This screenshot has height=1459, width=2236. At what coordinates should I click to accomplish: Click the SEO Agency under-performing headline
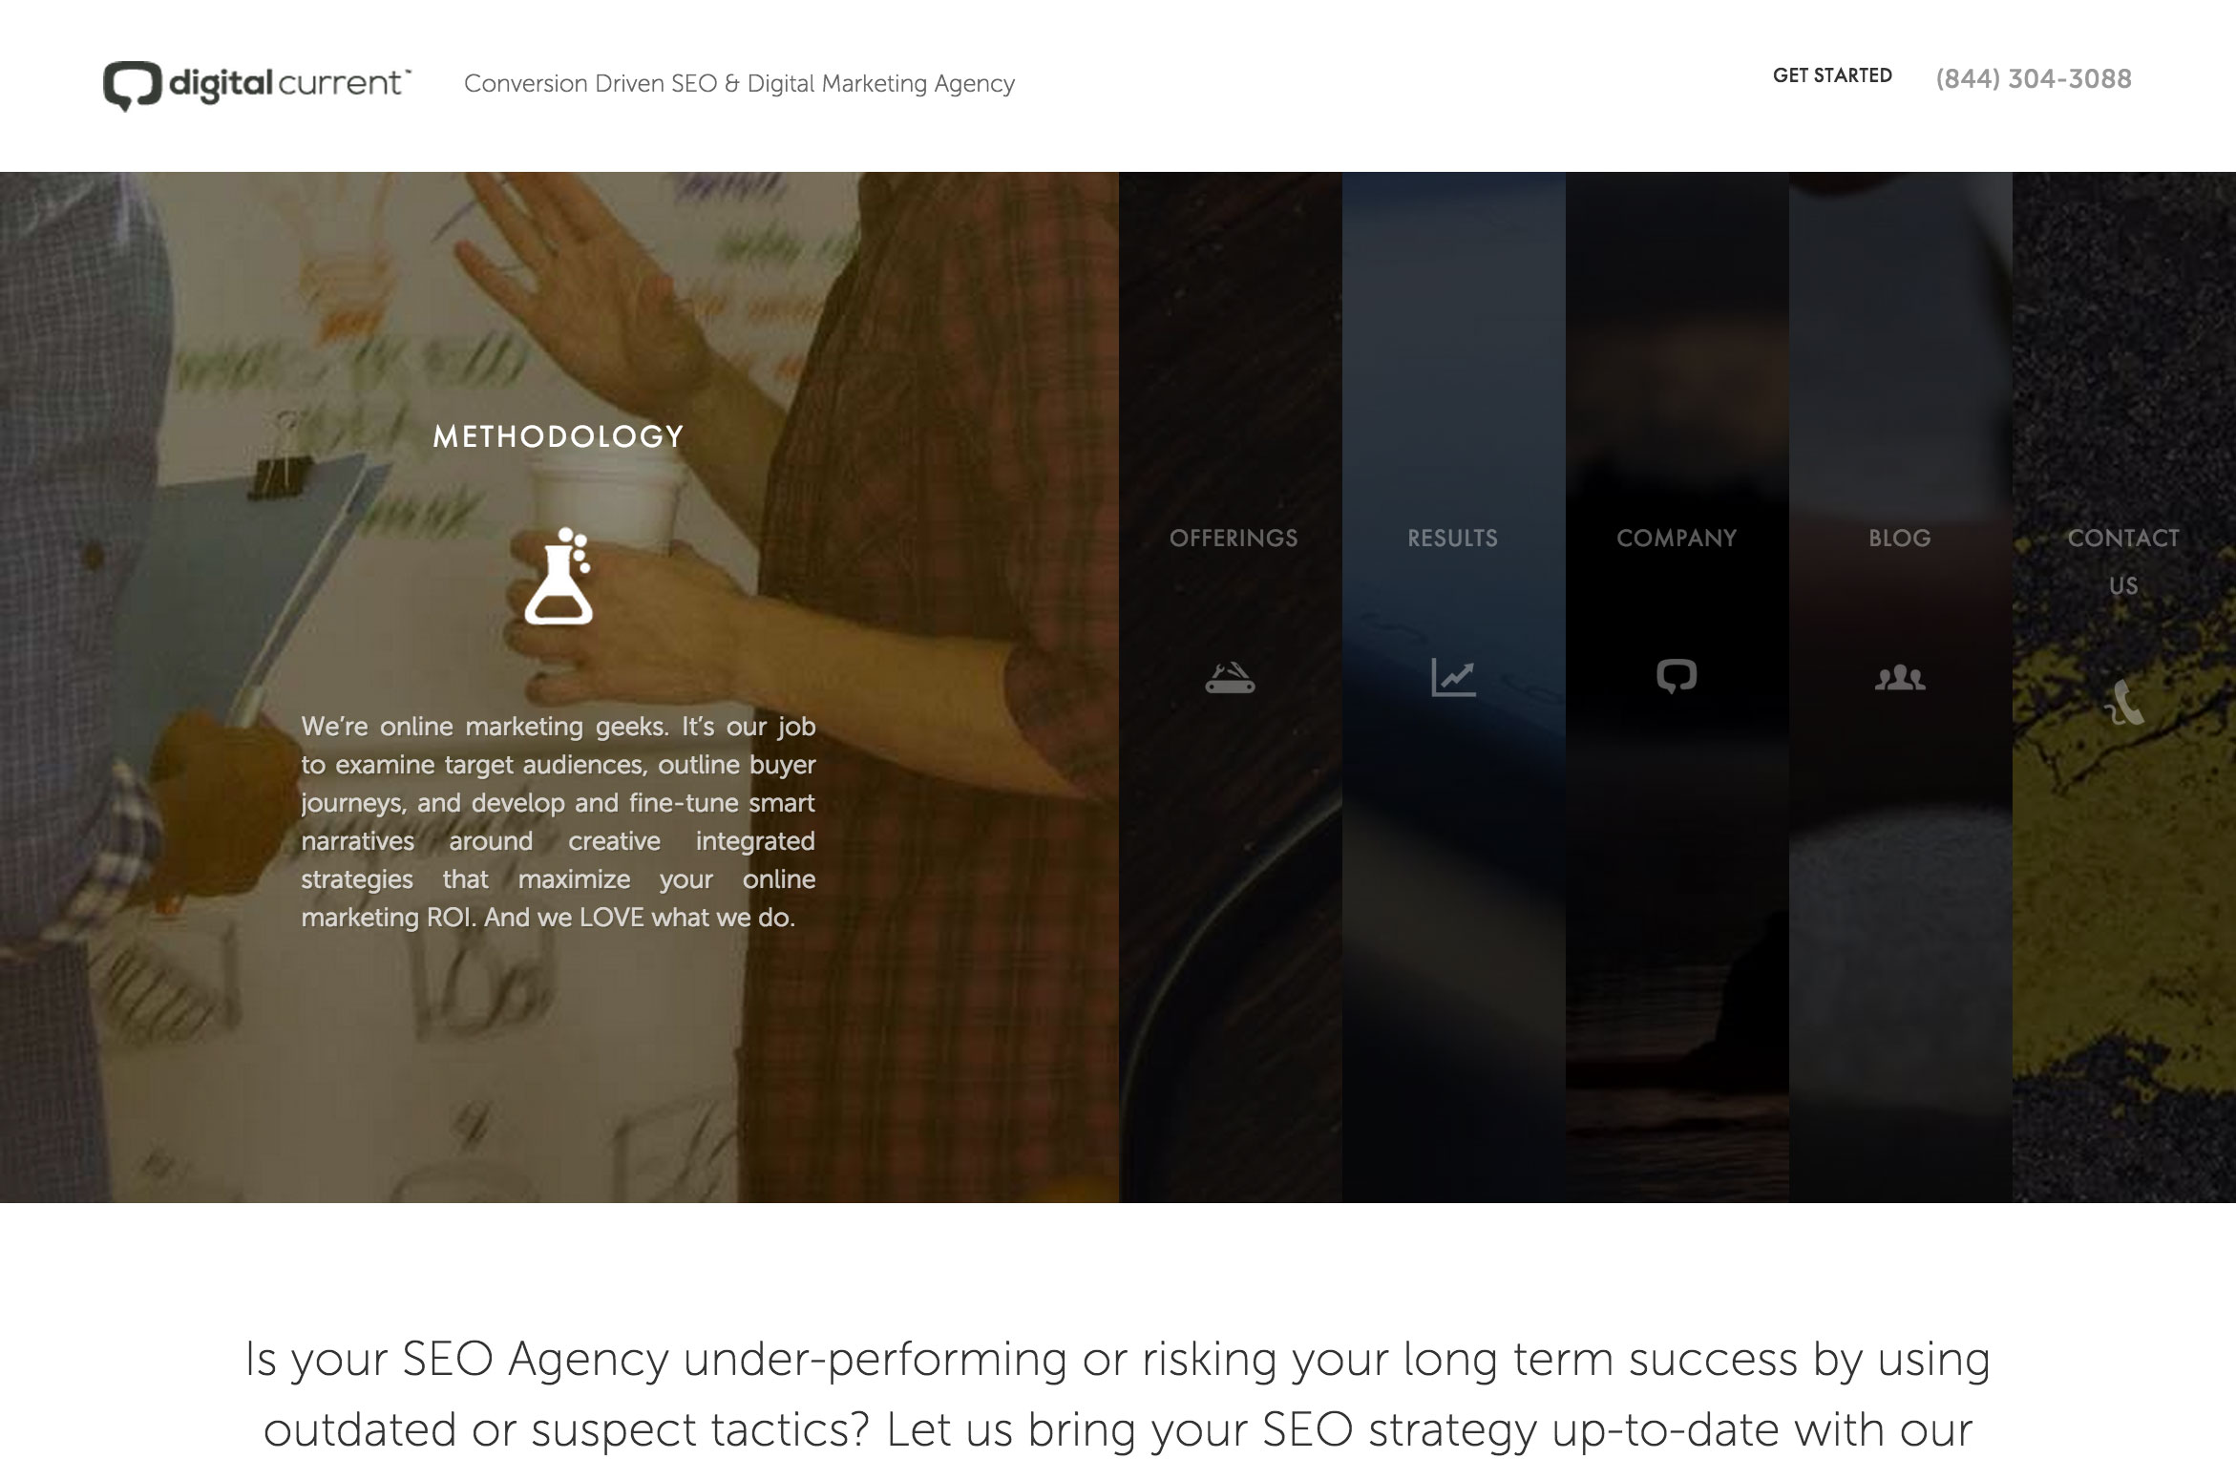[x=1118, y=1394]
